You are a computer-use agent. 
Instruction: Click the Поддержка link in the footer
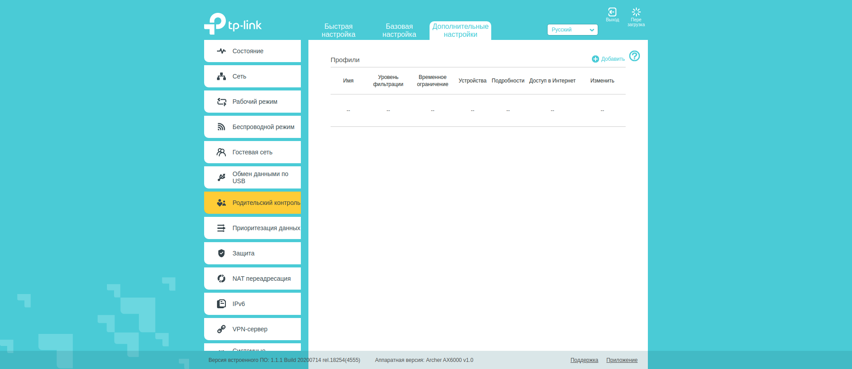click(584, 360)
